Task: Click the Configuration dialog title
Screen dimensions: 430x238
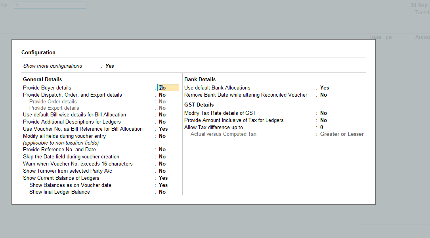Action: tap(38, 52)
